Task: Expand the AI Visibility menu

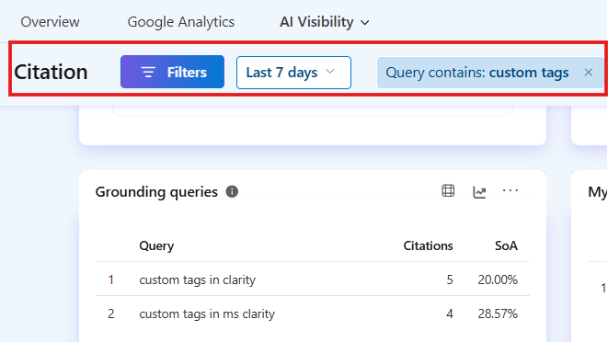Action: click(x=324, y=22)
